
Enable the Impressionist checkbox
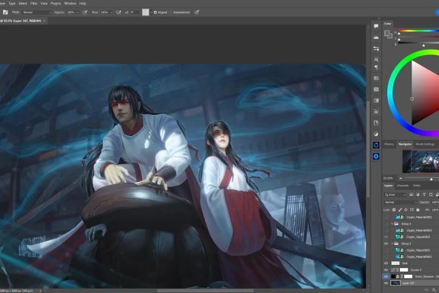click(x=171, y=12)
